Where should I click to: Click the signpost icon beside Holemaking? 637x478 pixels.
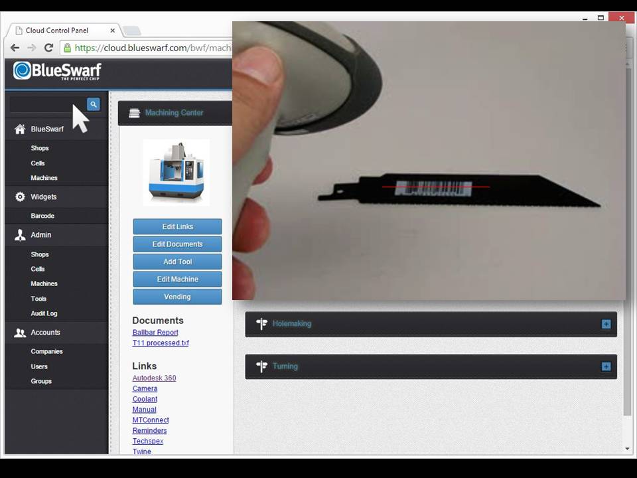click(x=261, y=323)
